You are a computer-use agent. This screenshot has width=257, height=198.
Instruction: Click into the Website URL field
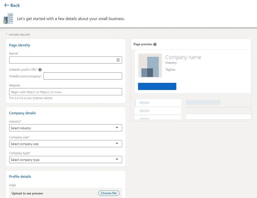coord(65,92)
